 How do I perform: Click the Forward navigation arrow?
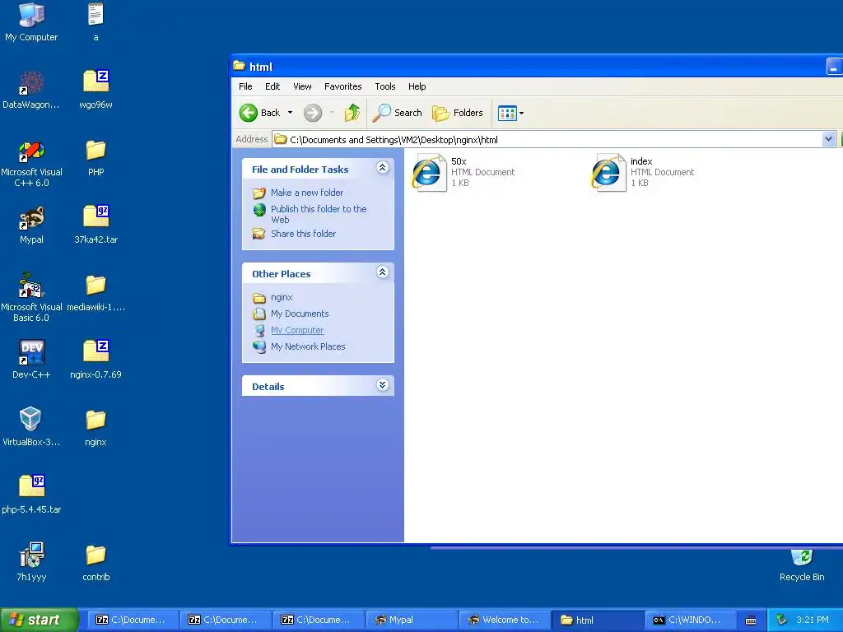[312, 113]
